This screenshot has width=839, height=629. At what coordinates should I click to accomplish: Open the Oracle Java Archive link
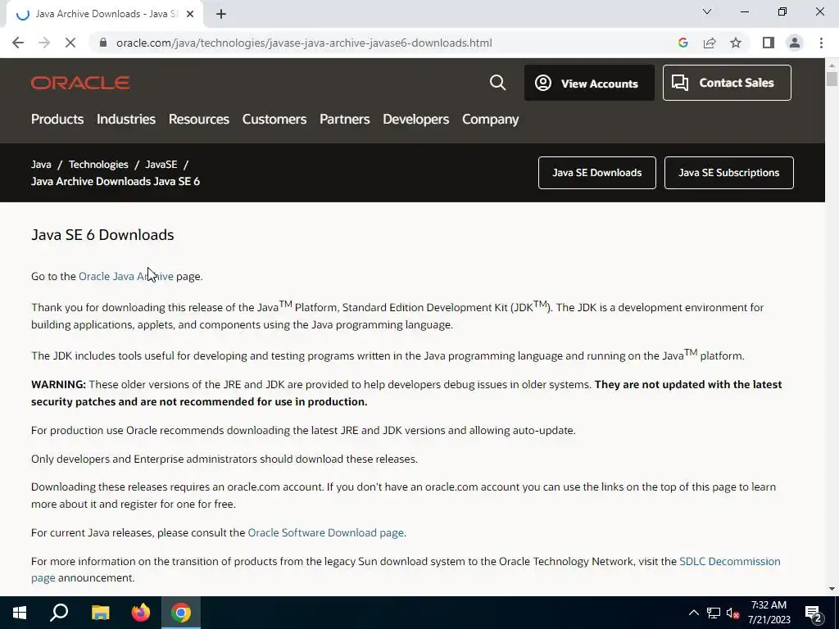pos(125,277)
